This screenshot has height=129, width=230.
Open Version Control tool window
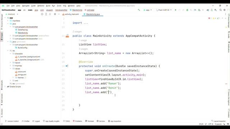point(12,121)
